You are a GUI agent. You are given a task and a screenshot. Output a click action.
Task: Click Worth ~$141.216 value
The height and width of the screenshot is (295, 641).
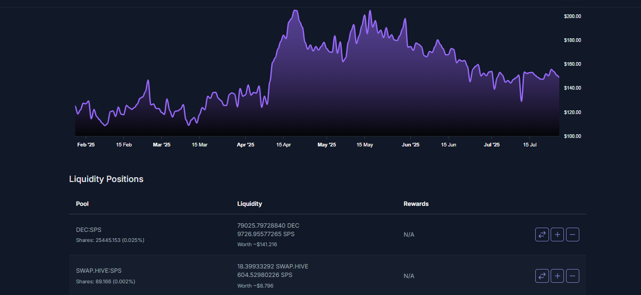point(257,245)
